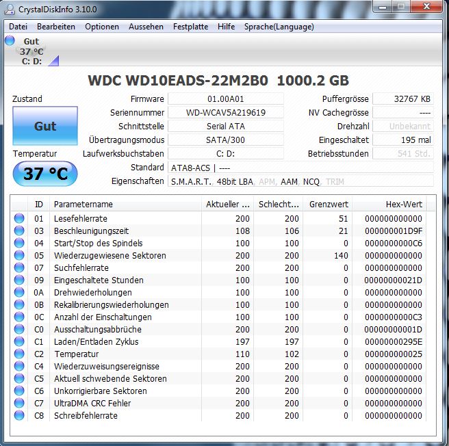This screenshot has width=449, height=446.
Task: Open the Hilfe menu
Action: 226,27
